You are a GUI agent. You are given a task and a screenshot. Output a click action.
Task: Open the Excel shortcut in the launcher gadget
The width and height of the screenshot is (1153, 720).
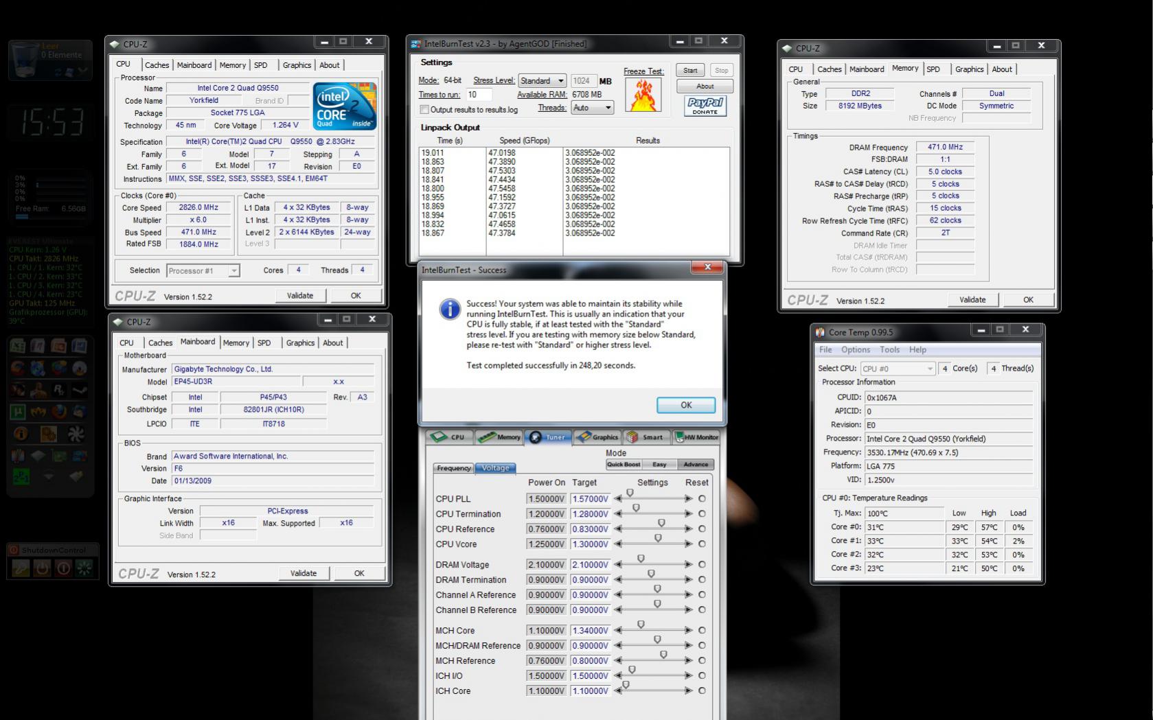(18, 346)
